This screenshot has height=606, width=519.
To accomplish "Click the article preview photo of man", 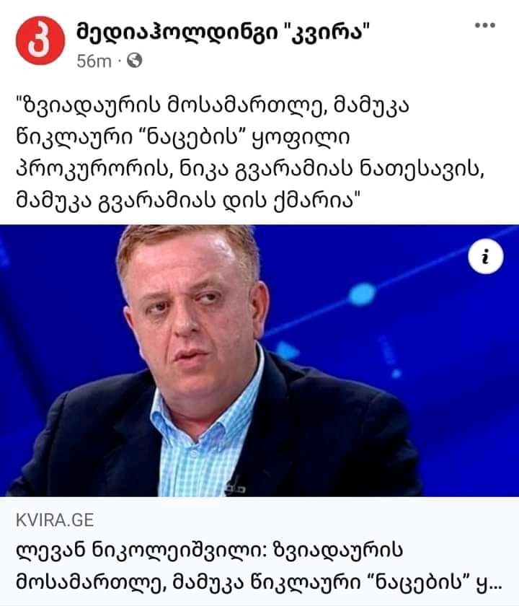I will tap(259, 361).
